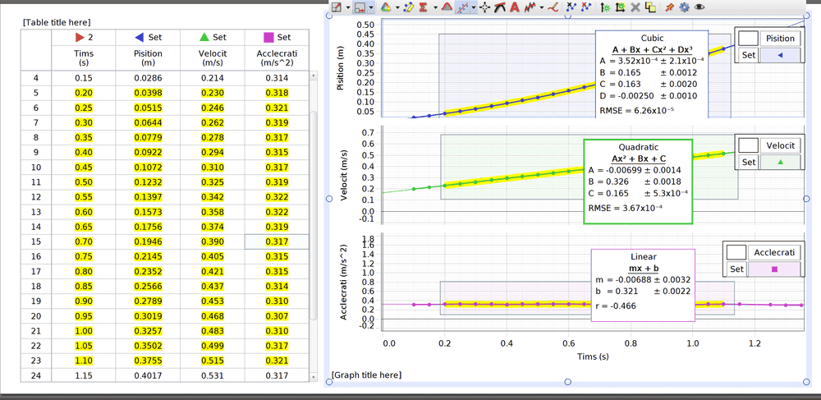821x400 pixels.
Task: Open graph properties gear icon
Action: [684, 7]
